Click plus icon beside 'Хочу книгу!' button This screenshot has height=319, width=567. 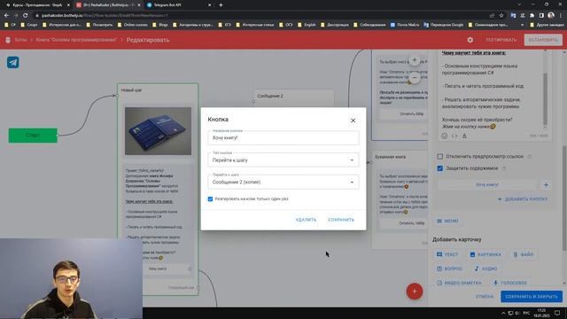pos(546,185)
